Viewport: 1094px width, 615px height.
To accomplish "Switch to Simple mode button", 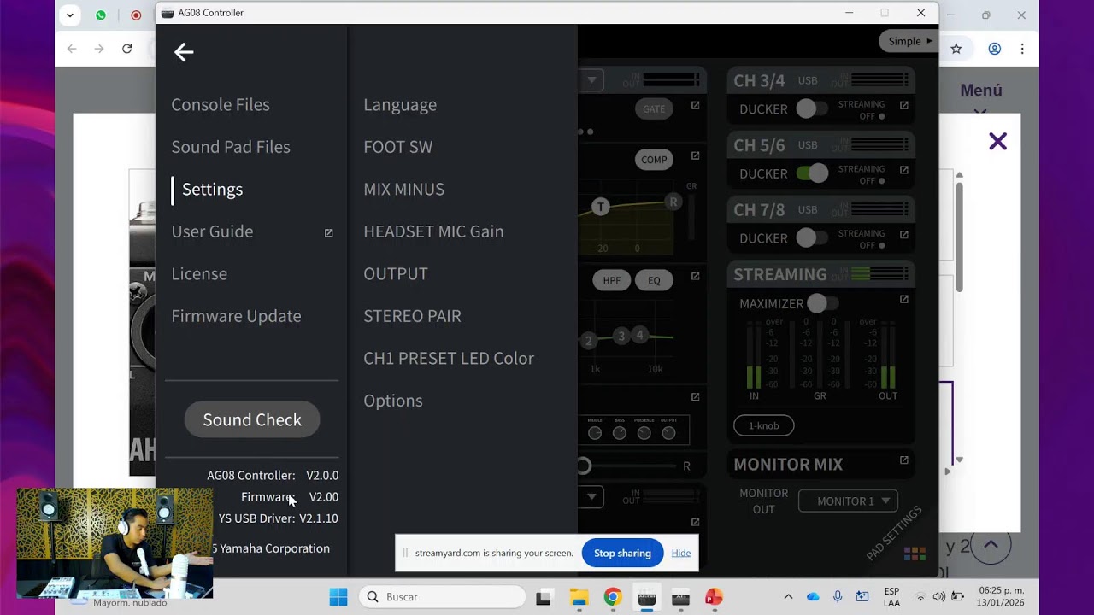I will click(x=909, y=41).
